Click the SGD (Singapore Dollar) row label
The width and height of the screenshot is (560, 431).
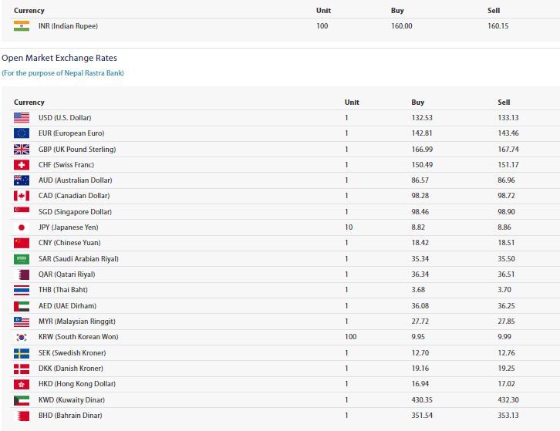[x=75, y=212]
